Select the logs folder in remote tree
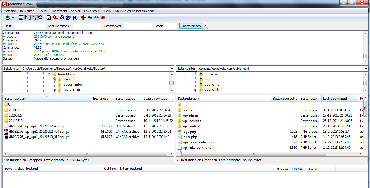The width and height of the screenshot is (370, 188). [208, 79]
